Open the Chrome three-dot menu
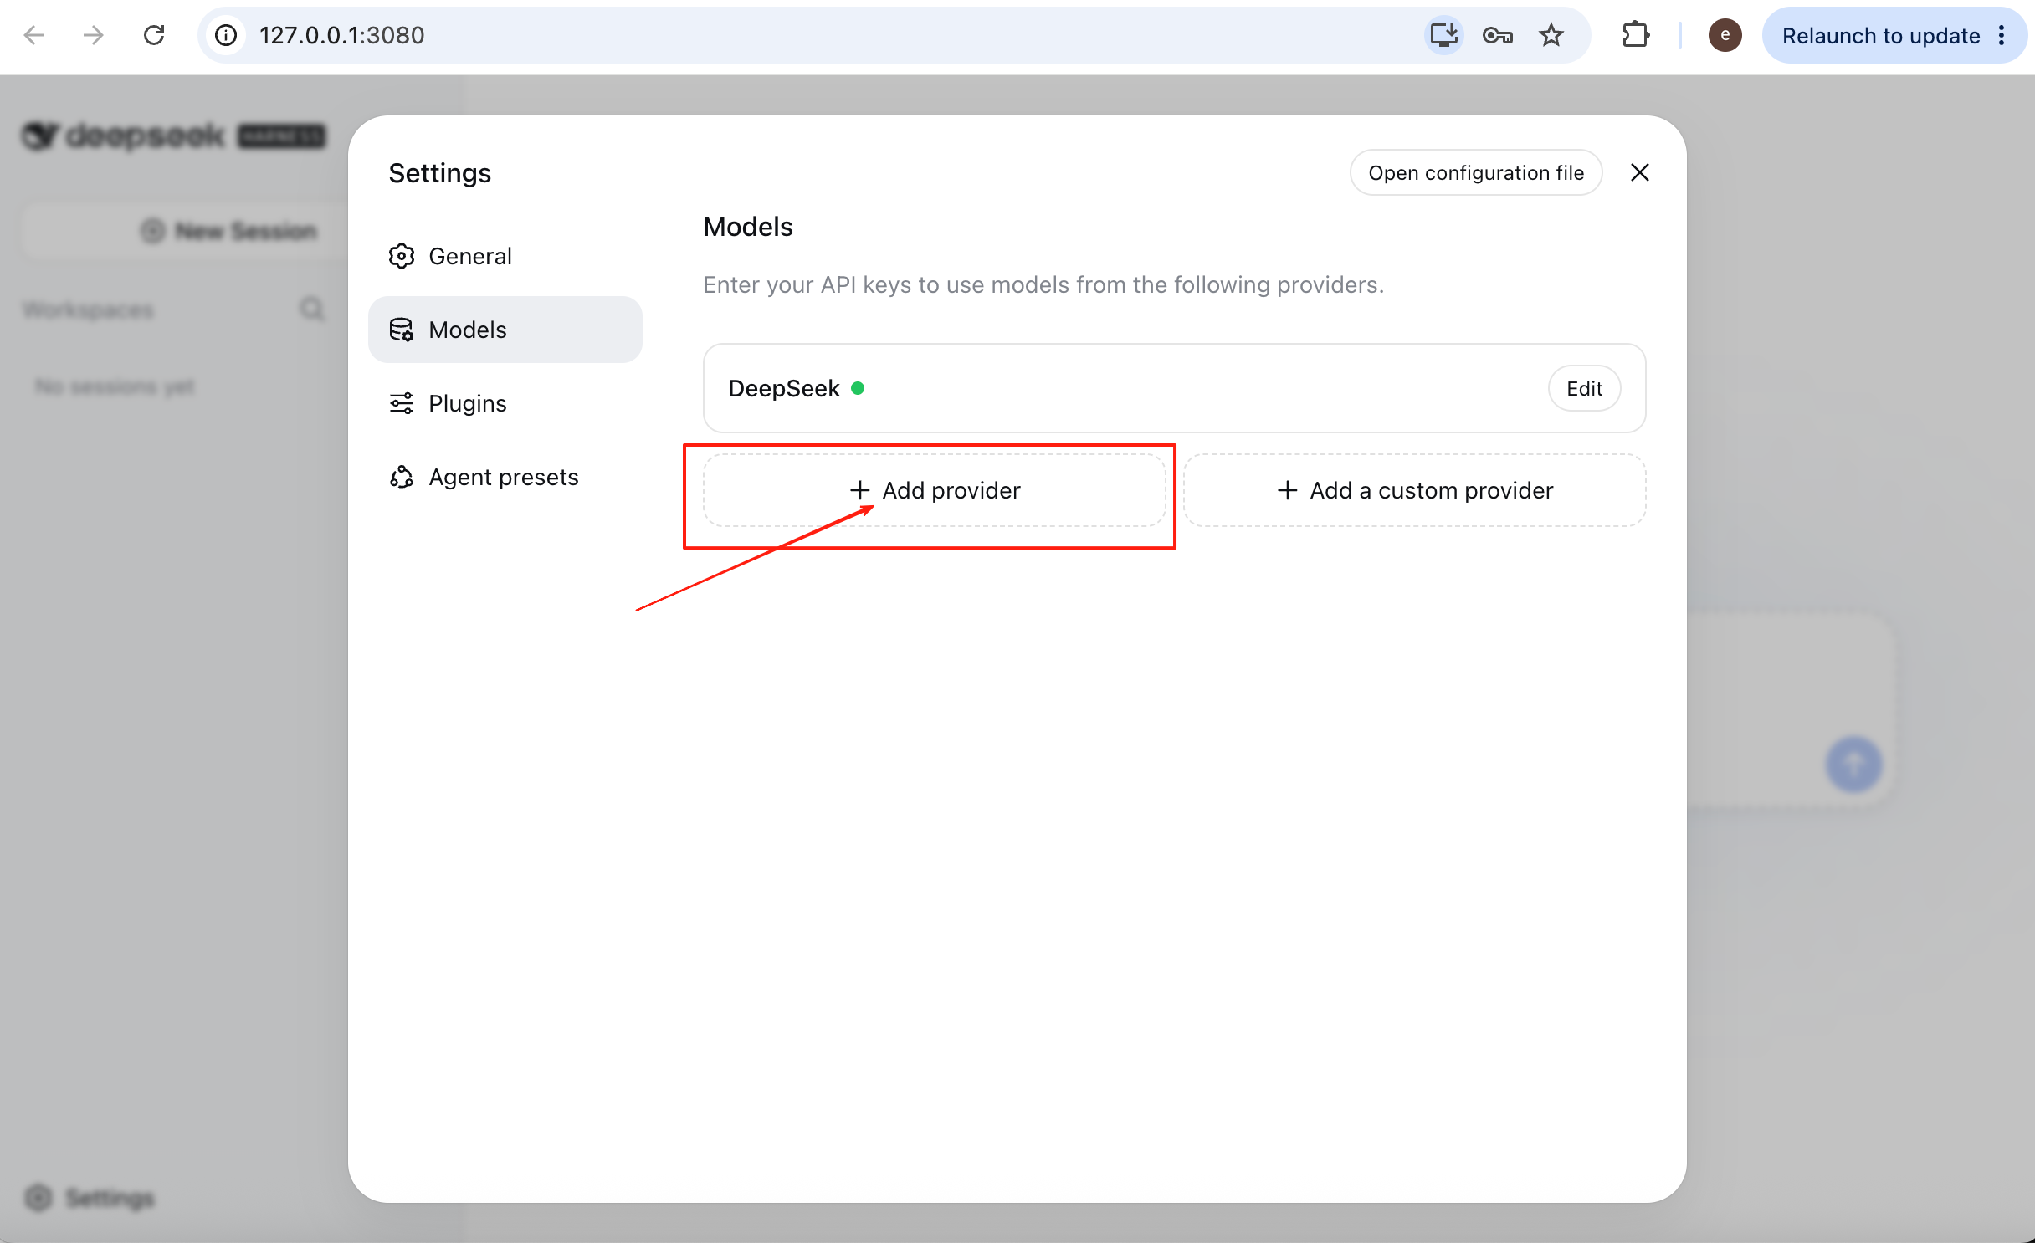The width and height of the screenshot is (2035, 1243). [2002, 35]
